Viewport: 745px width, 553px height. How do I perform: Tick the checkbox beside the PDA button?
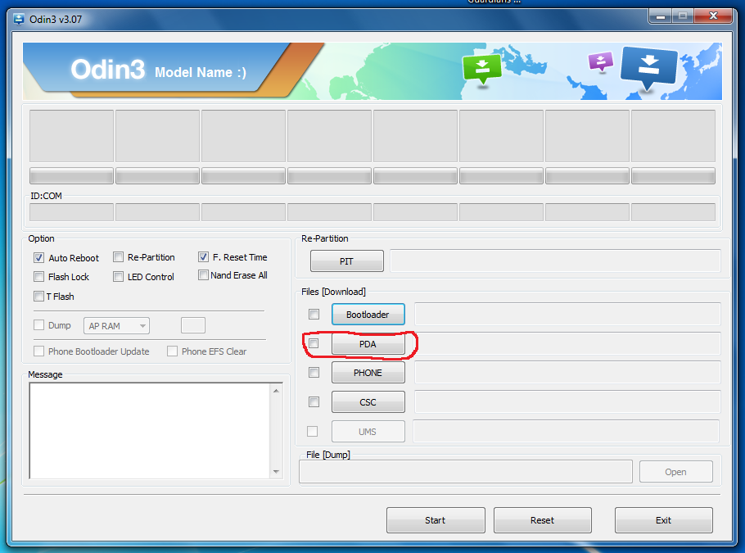click(314, 343)
